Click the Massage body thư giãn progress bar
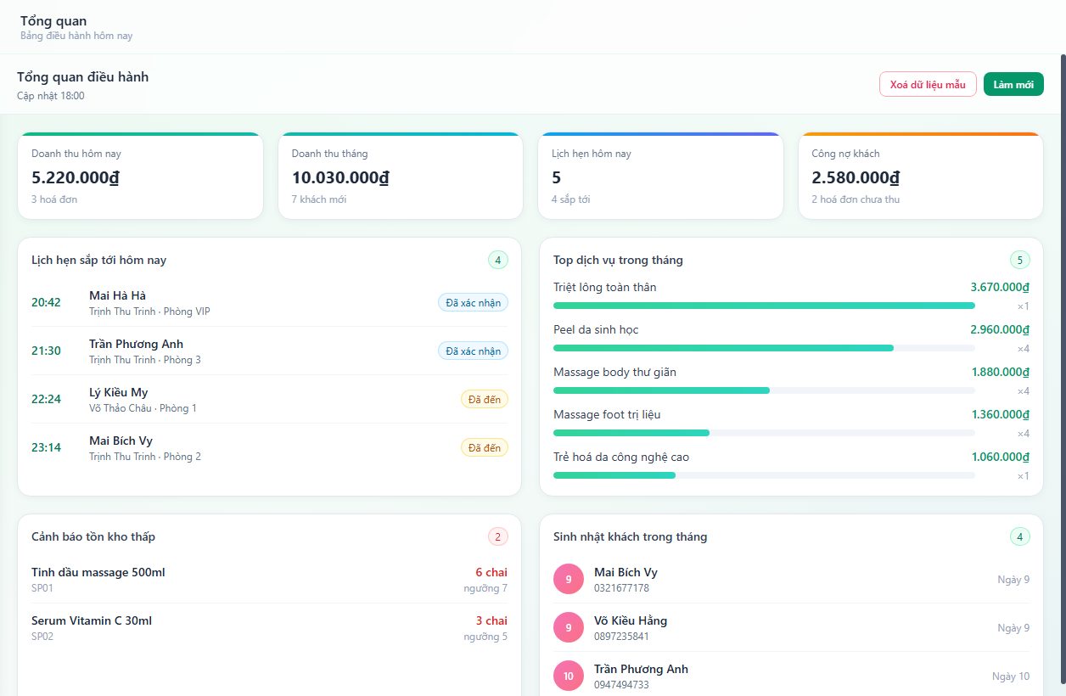Viewport: 1066px width, 696px height. pos(764,390)
